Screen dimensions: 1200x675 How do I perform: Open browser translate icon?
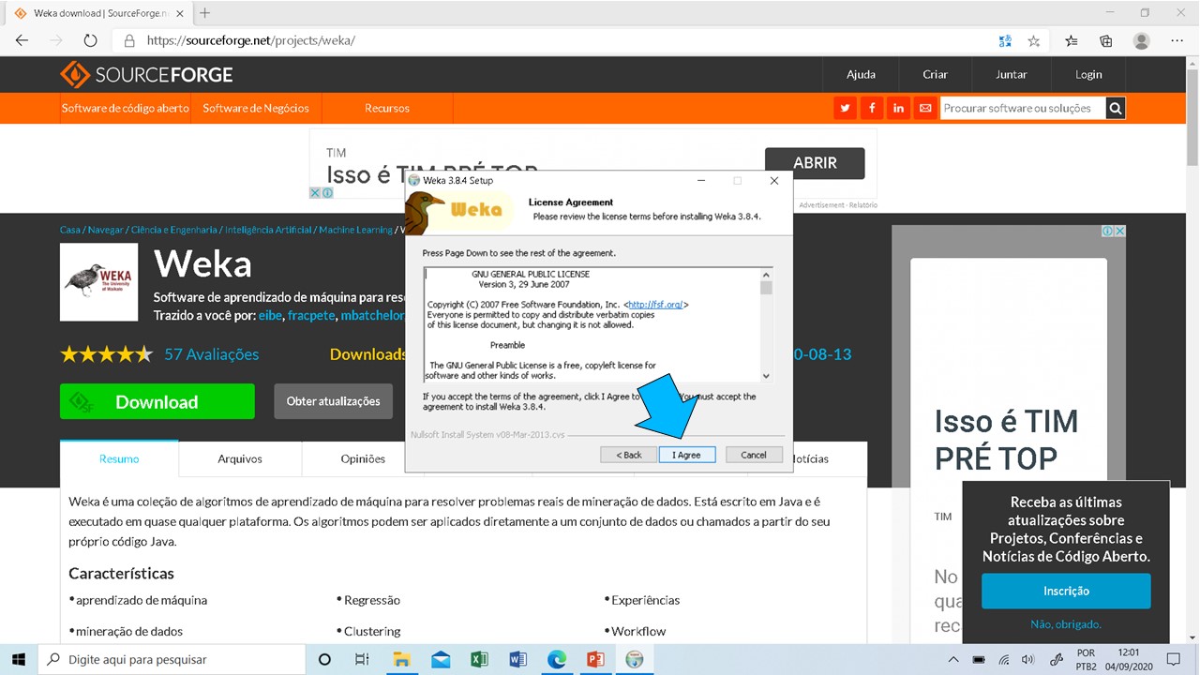pos(1005,40)
